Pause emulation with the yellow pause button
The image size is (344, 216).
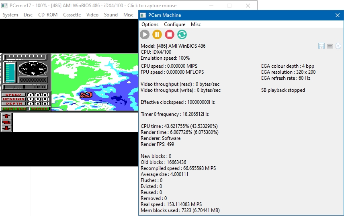(157, 34)
